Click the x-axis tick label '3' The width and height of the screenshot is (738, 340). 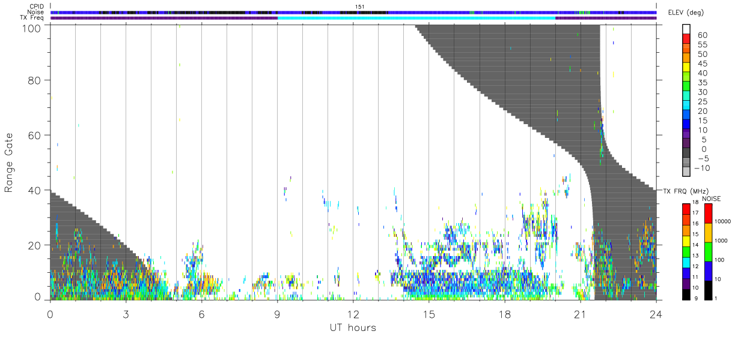pyautogui.click(x=126, y=314)
